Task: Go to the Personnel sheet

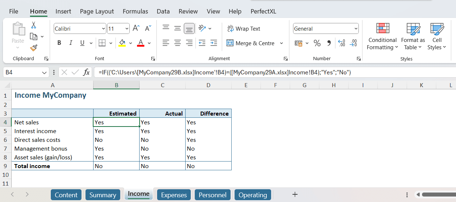Action: pos(213,195)
